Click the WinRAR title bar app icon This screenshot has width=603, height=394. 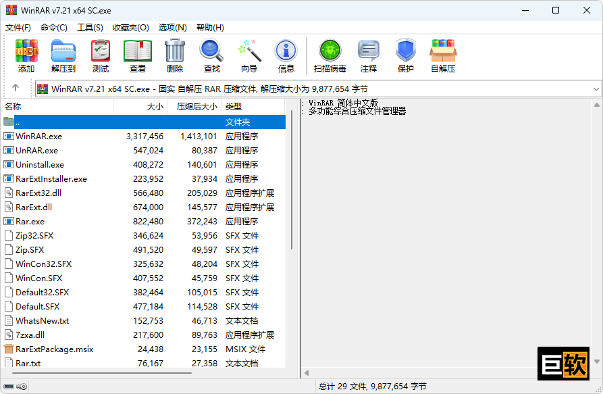11,10
